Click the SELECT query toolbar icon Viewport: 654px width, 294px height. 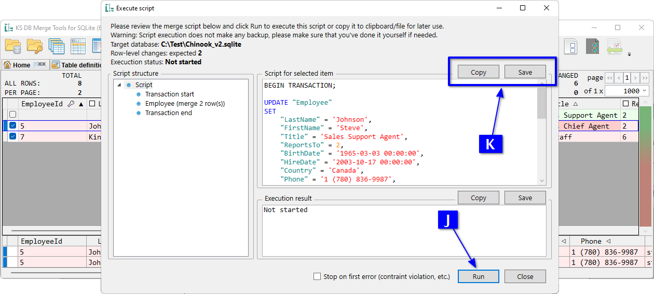coord(78,47)
